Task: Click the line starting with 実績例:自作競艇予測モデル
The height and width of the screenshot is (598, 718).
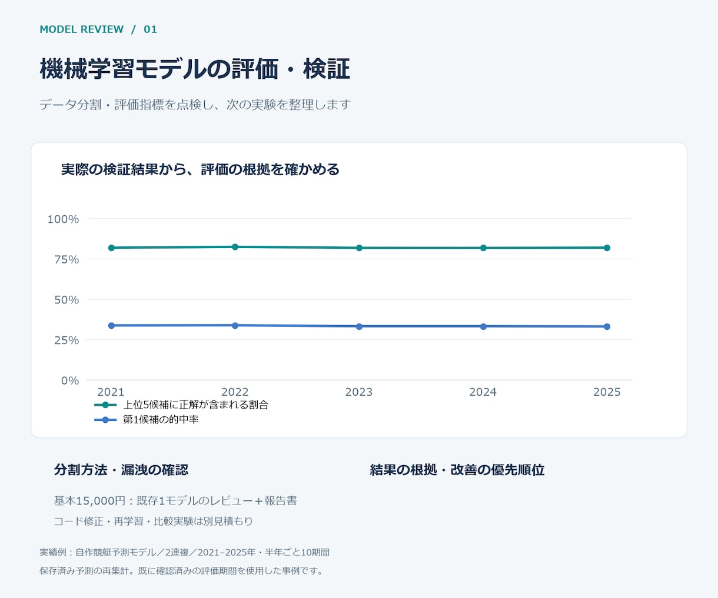Action: pos(184,553)
